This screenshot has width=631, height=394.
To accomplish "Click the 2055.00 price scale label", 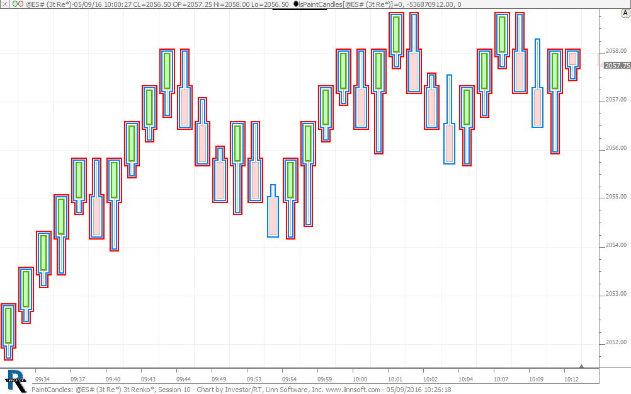I will [x=616, y=197].
